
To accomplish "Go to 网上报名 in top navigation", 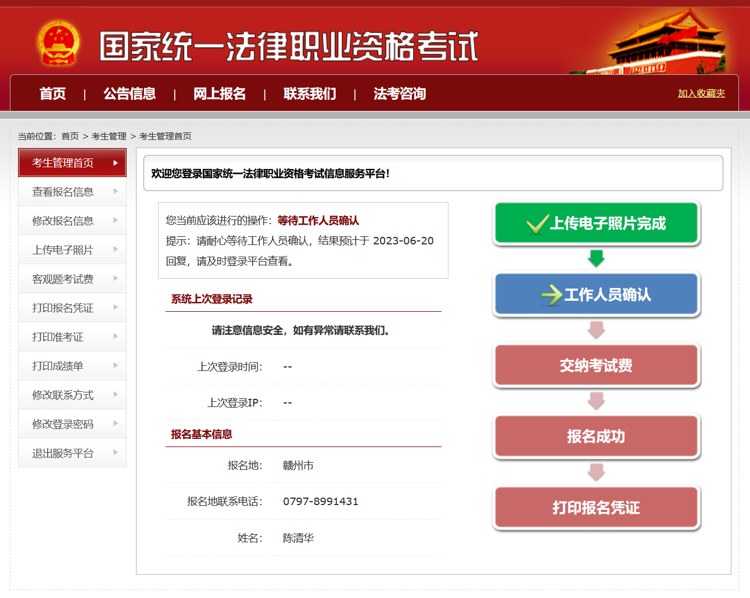I will [220, 93].
